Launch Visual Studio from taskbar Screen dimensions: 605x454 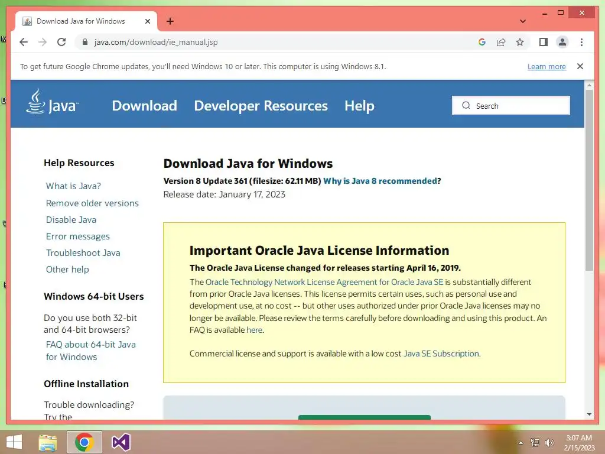click(x=121, y=442)
